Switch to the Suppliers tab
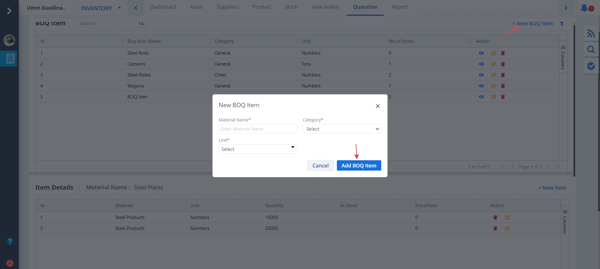 click(x=227, y=7)
